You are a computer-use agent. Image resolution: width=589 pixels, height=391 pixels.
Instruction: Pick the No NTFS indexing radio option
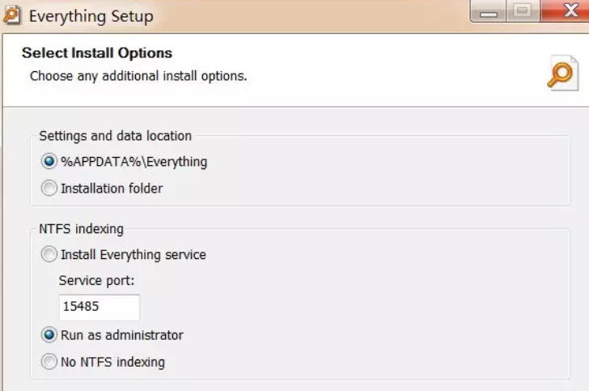pyautogui.click(x=49, y=362)
